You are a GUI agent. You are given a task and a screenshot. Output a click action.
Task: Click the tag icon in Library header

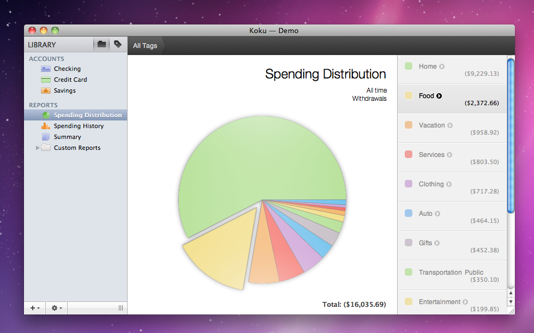[118, 45]
